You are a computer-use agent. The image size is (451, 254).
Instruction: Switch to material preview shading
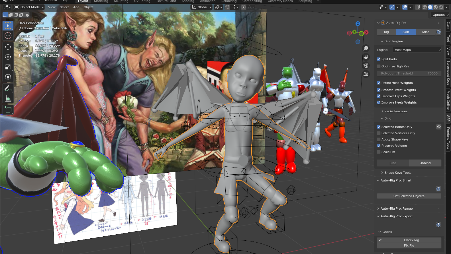[436, 7]
